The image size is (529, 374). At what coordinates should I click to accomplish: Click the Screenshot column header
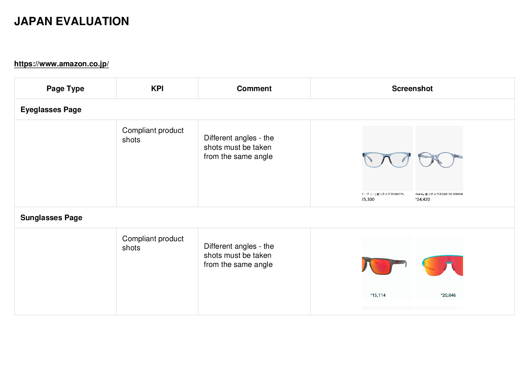click(412, 89)
